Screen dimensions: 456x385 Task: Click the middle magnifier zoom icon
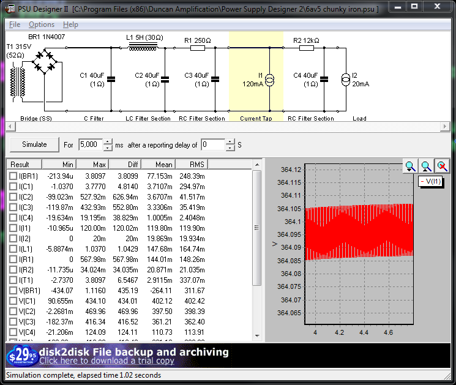coord(426,166)
